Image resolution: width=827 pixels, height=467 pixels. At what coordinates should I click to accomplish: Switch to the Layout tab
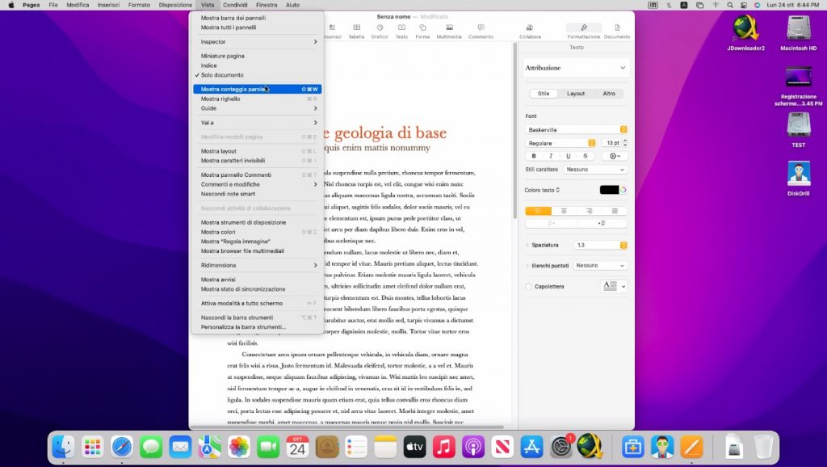(x=576, y=94)
